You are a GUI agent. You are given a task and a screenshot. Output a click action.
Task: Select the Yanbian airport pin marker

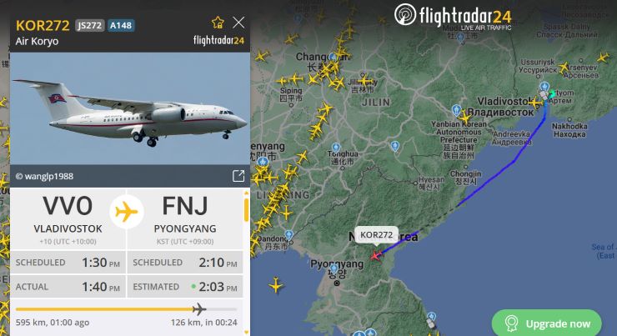click(456, 110)
